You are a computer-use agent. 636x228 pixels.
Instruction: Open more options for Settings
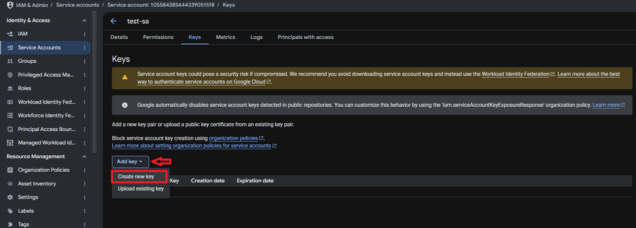(x=84, y=197)
